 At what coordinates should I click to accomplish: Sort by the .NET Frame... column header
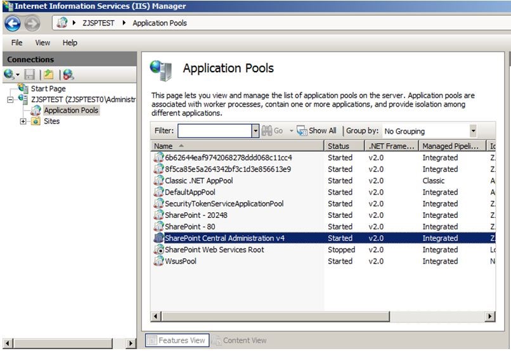(x=392, y=146)
